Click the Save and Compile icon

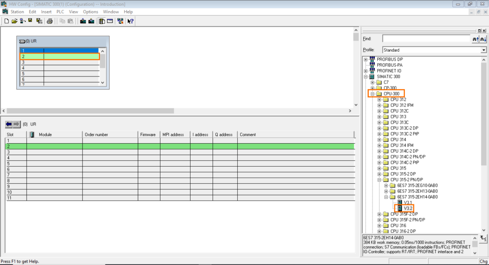39,21
